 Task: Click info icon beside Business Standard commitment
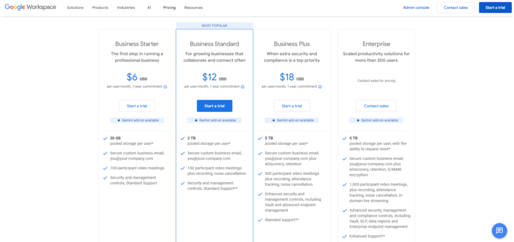click(243, 87)
